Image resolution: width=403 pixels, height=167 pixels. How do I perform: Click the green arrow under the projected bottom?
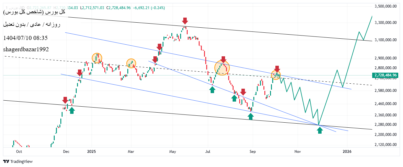tap(320, 130)
